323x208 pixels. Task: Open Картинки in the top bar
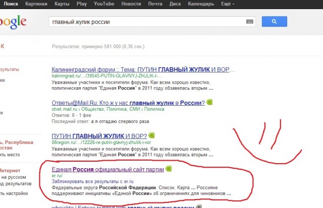pyautogui.click(x=36, y=4)
